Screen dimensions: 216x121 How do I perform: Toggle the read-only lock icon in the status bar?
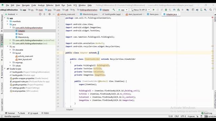tap(197, 116)
